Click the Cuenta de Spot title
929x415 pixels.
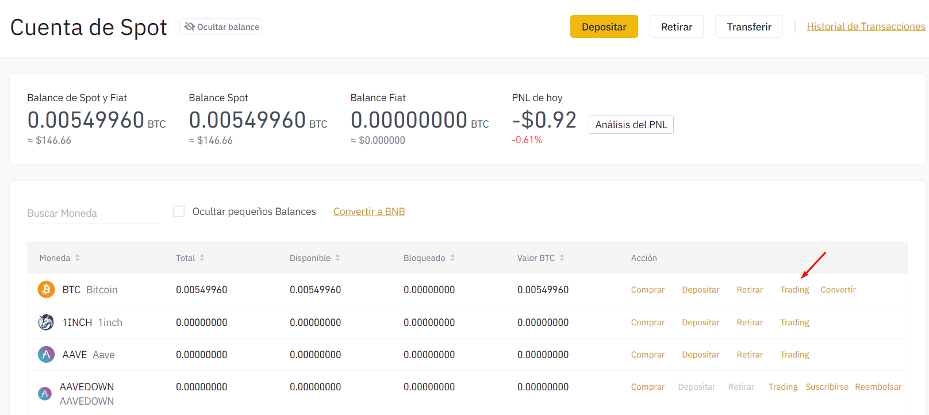(89, 28)
